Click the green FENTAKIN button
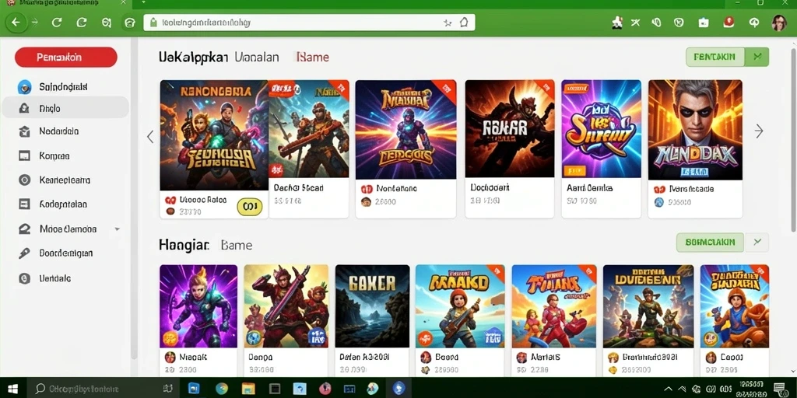Screen dimensions: 797x398 point(714,58)
